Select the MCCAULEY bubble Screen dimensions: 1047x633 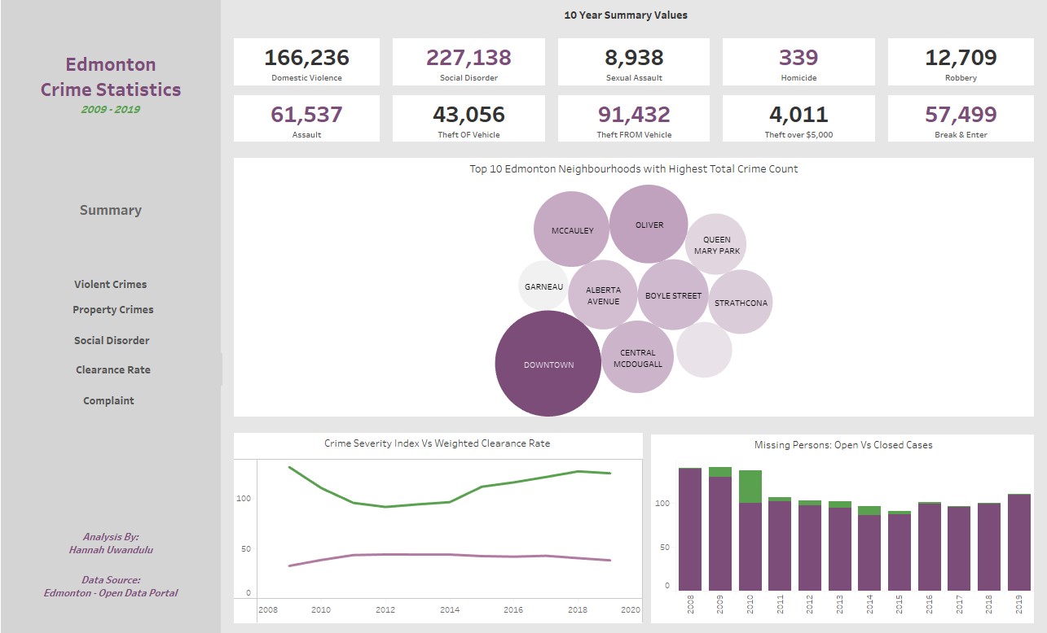[x=571, y=229]
